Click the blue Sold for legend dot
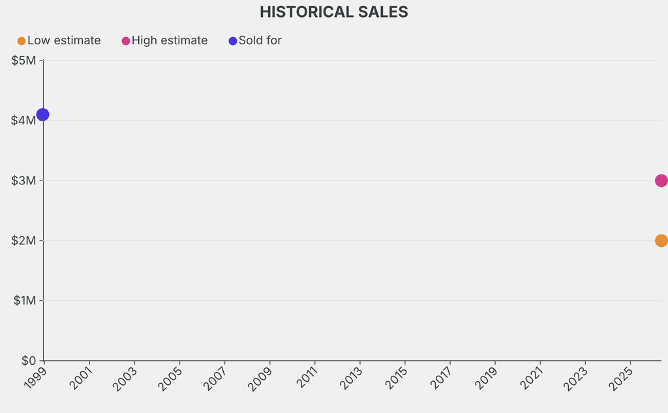 click(x=233, y=41)
